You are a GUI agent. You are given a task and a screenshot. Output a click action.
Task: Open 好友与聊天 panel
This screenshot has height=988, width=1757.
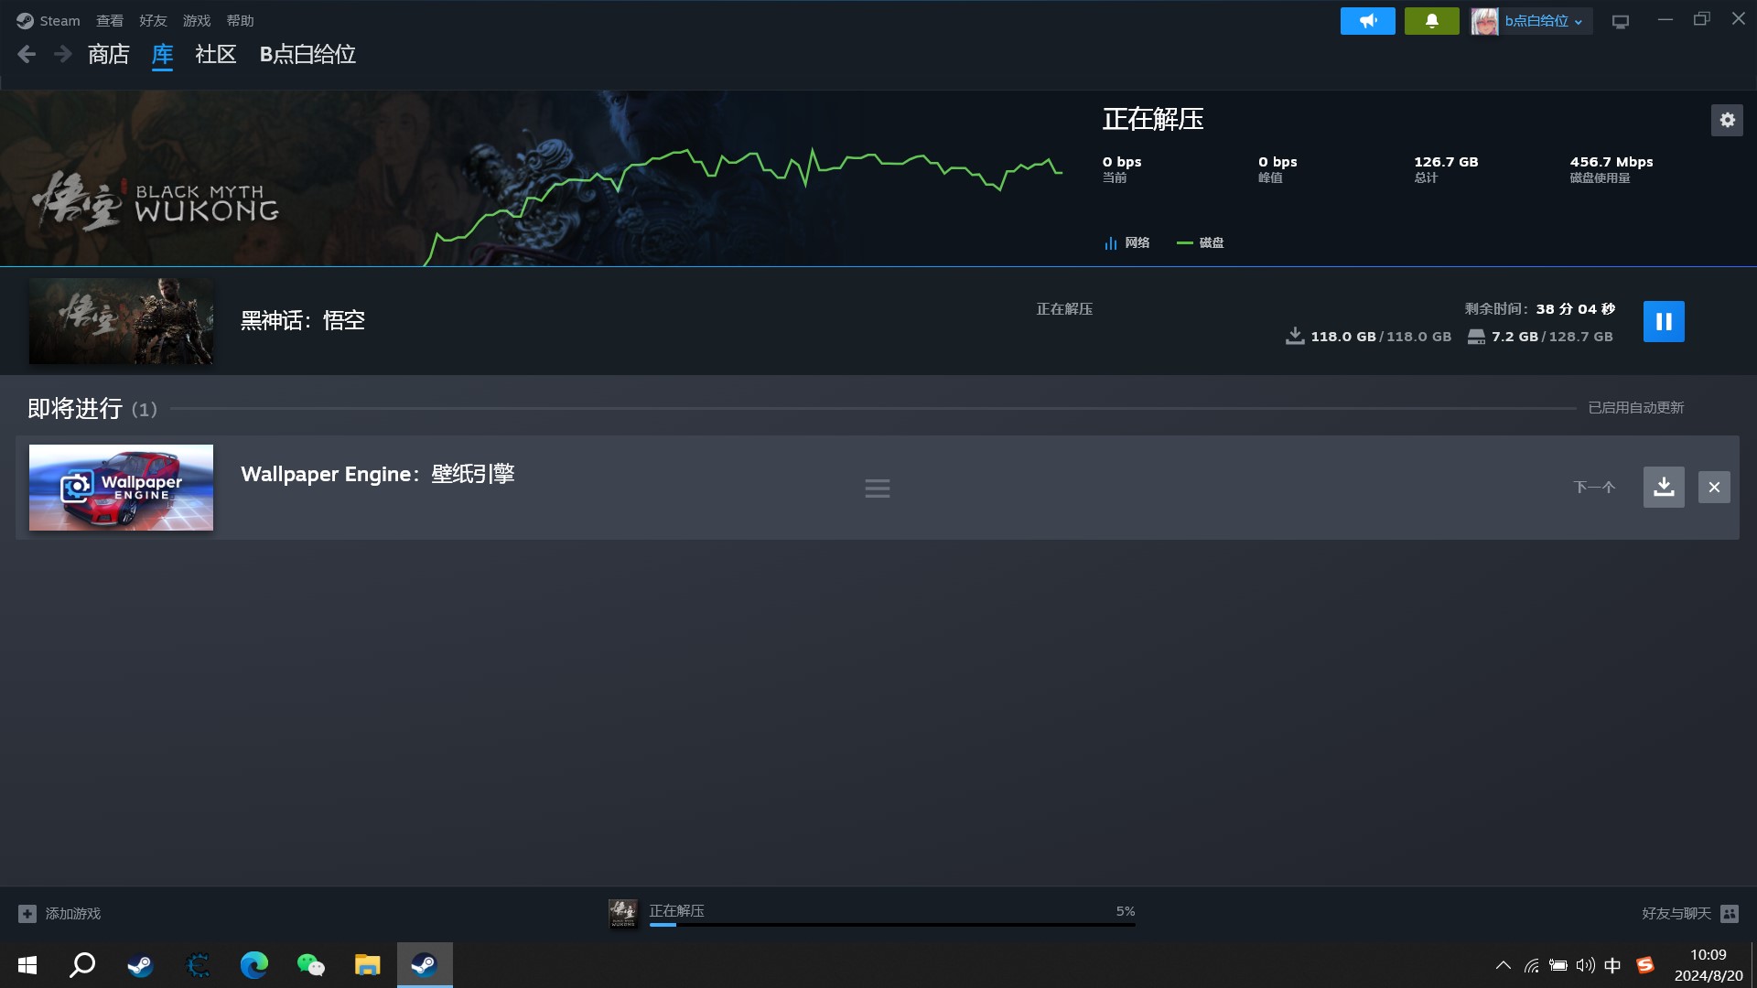(x=1676, y=914)
